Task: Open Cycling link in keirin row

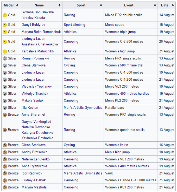Action: 69,145
